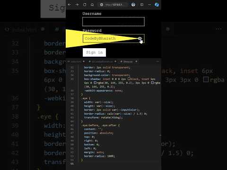Click the 'border-radius: 100%;' line
227x170 pixels.
(99, 156)
